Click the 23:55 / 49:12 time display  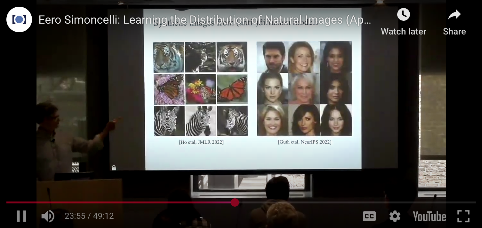pyautogui.click(x=89, y=216)
